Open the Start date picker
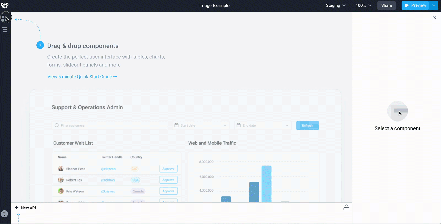 [x=201, y=125]
